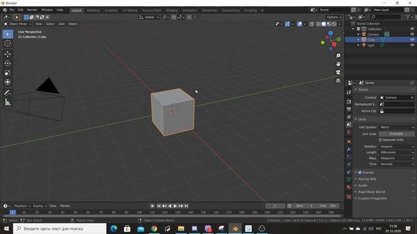This screenshot has height=234, width=417.
Task: Expand the Audio panel
Action: 362,185
